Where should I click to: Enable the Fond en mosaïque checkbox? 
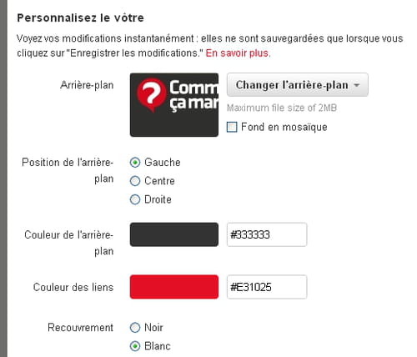click(x=232, y=127)
